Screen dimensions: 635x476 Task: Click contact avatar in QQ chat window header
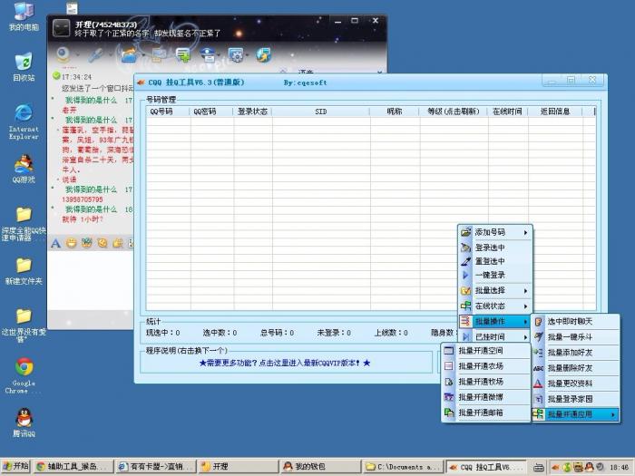(x=62, y=28)
